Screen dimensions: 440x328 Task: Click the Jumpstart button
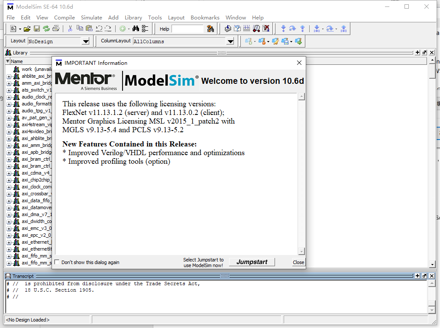[251, 262]
